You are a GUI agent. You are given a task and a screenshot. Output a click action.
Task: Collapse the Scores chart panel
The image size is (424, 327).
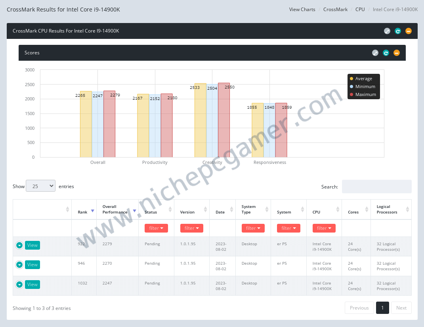coord(396,53)
